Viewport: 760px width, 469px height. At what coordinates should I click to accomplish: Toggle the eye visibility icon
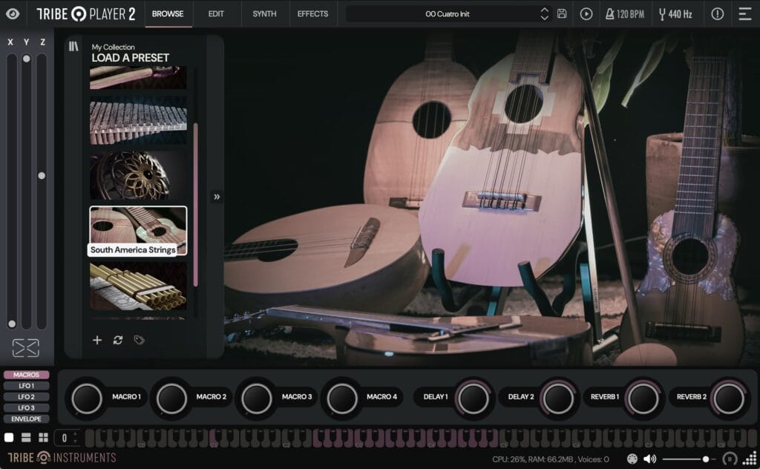pos(13,13)
